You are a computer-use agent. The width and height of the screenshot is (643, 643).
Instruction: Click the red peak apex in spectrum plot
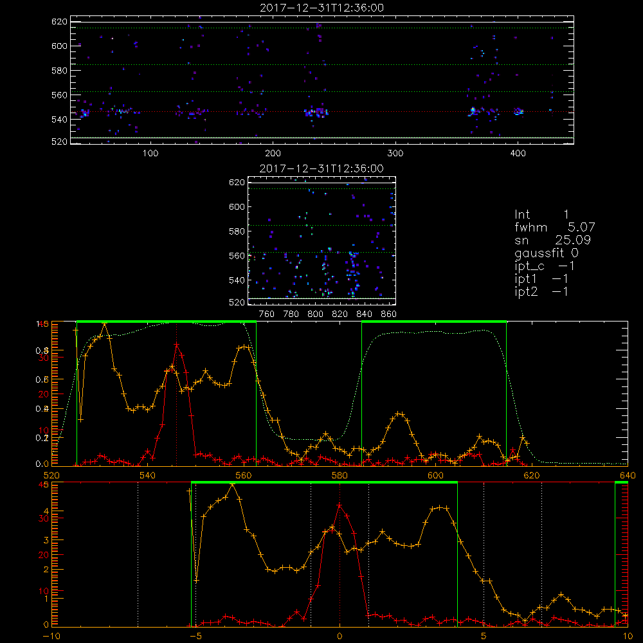point(176,345)
